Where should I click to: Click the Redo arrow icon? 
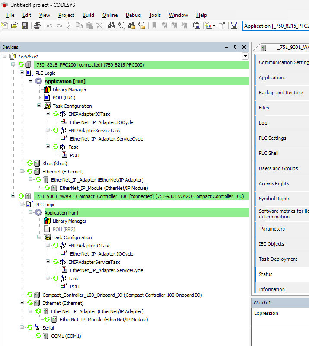(60, 26)
